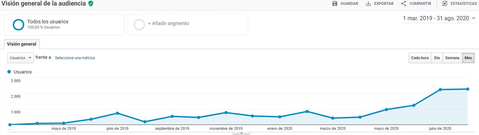
Task: Click the mayo de 2020 axis label
Action: click(x=386, y=128)
